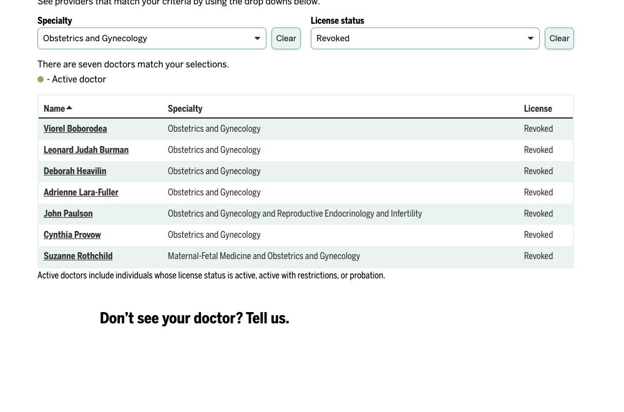Viewport: 624px width, 412px height.
Task: View John Paulson's doctor page
Action: tap(68, 213)
